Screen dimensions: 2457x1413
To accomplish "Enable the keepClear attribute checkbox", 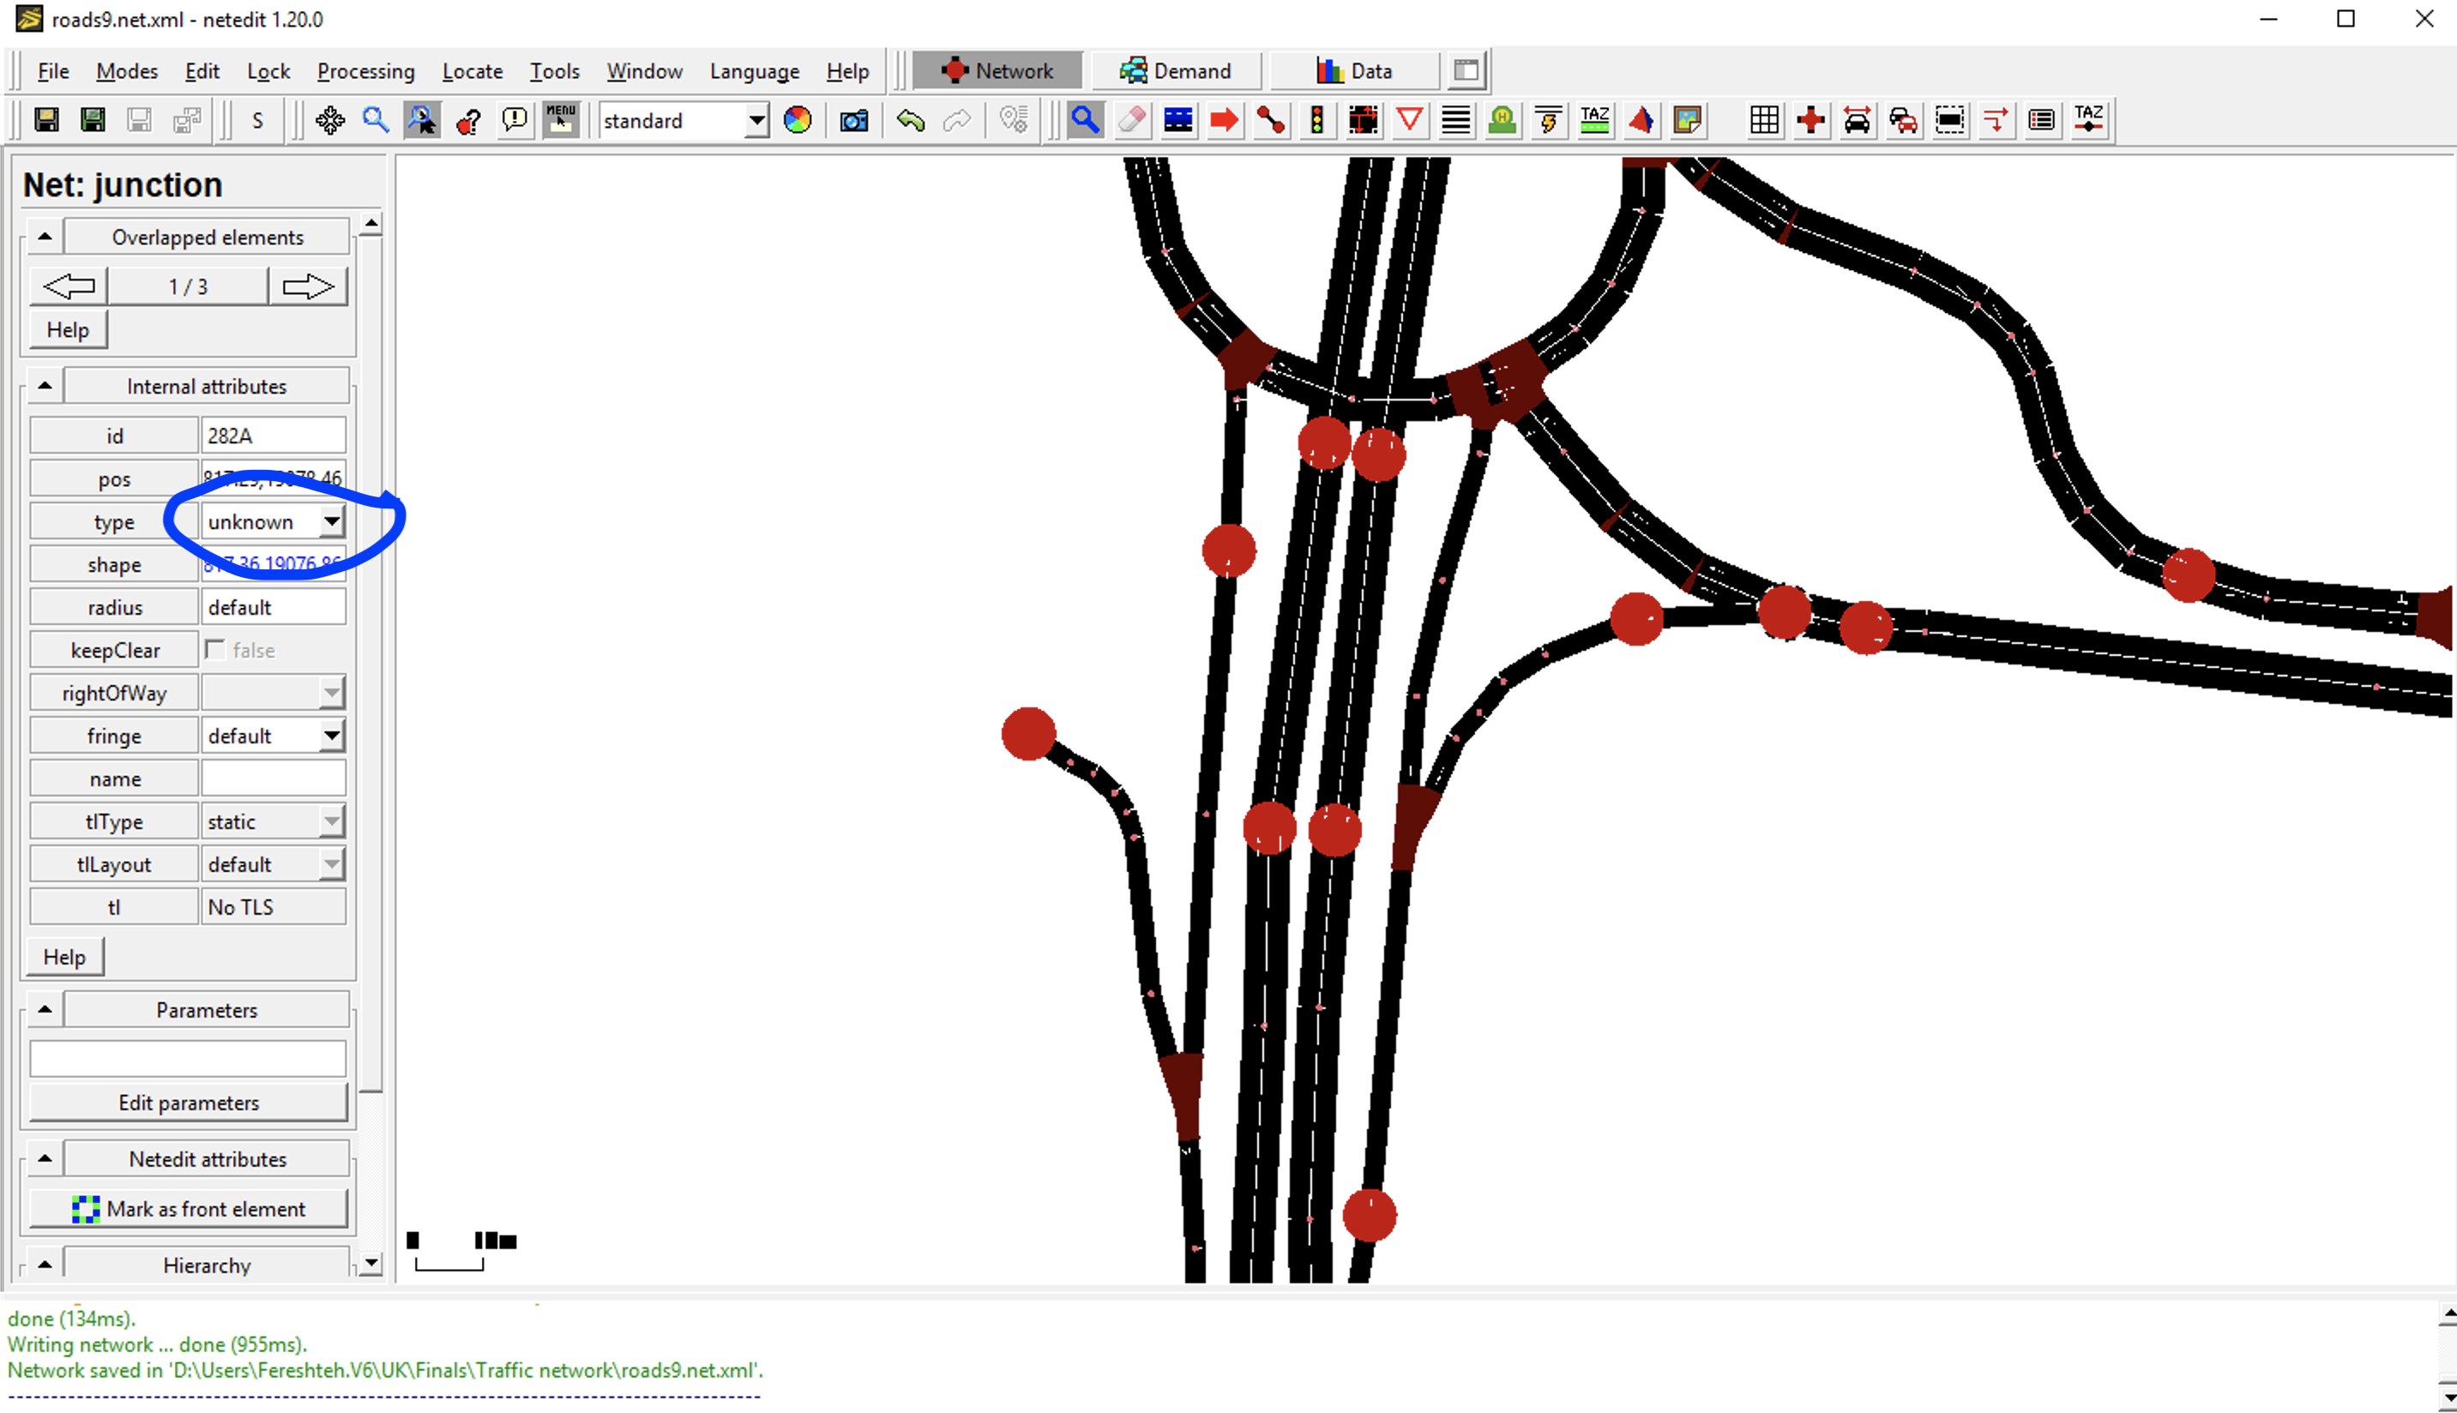I will [x=216, y=649].
